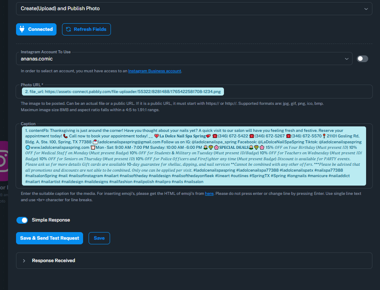The image size is (380, 290).
Task: Open the Create(Upload) and Publish Photo action dropdown
Action: point(194,8)
